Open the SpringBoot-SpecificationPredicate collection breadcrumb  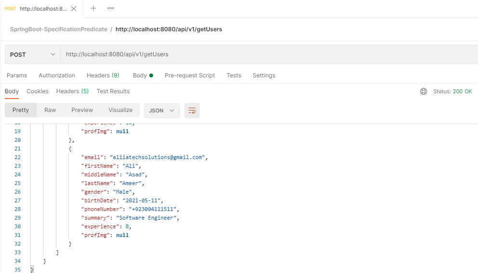[59, 29]
